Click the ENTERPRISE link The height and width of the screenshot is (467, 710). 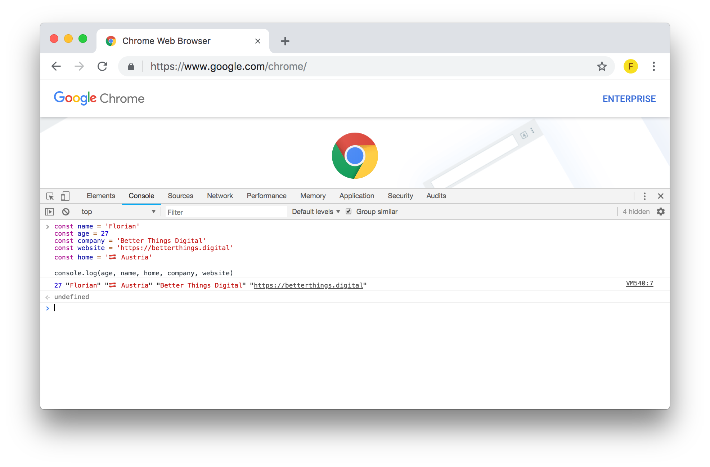tap(629, 99)
